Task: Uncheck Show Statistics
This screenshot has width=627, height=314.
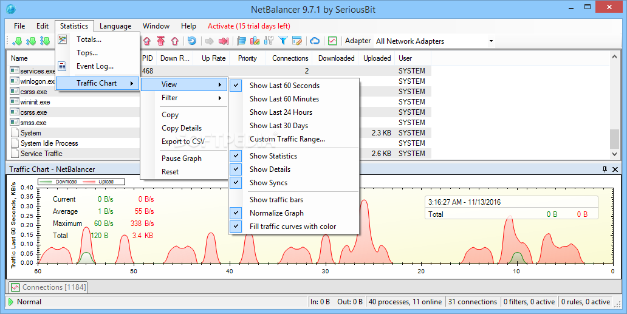Action: point(294,156)
